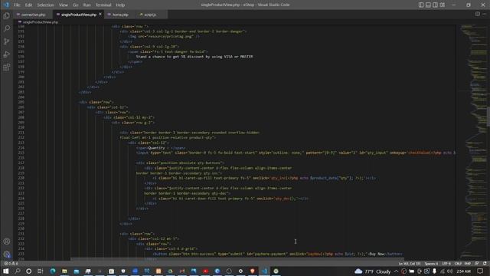
Task: Open File Explorer from the taskbar
Action: [64, 271]
